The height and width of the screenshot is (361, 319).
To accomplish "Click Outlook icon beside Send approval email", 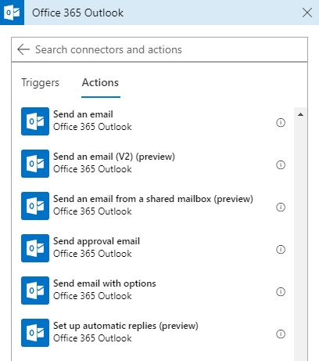I will click(35, 248).
